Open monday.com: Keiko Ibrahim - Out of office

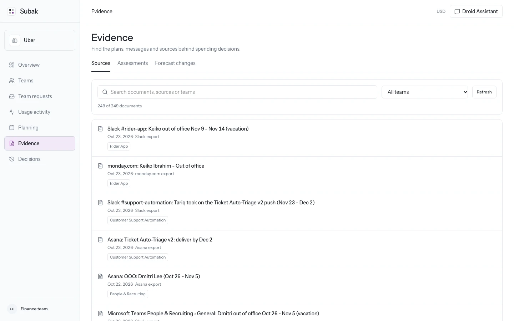click(156, 166)
